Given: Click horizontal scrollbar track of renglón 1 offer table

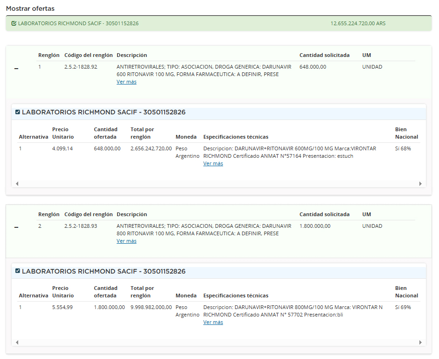Looking at the screenshot, I should coord(219,183).
